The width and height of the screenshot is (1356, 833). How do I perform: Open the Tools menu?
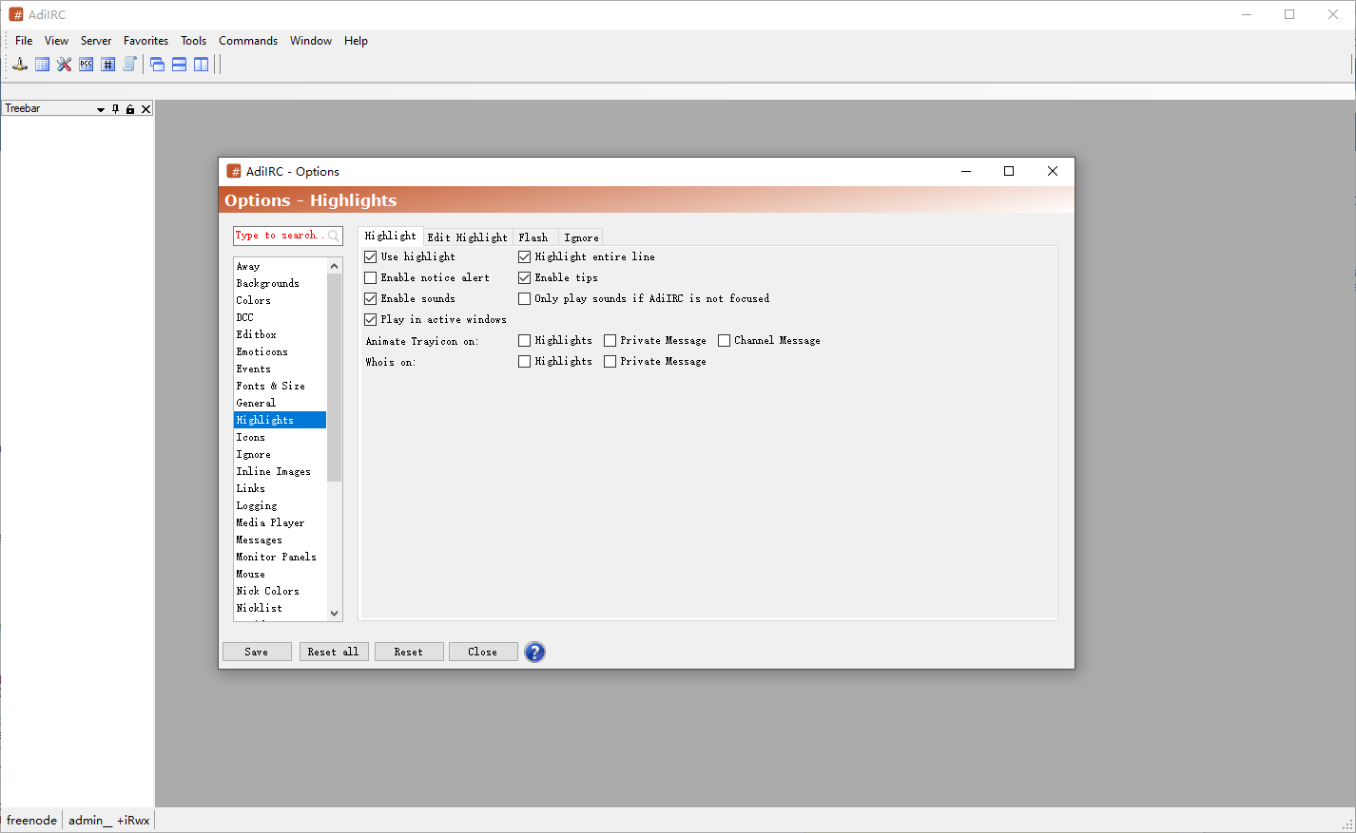[194, 41]
